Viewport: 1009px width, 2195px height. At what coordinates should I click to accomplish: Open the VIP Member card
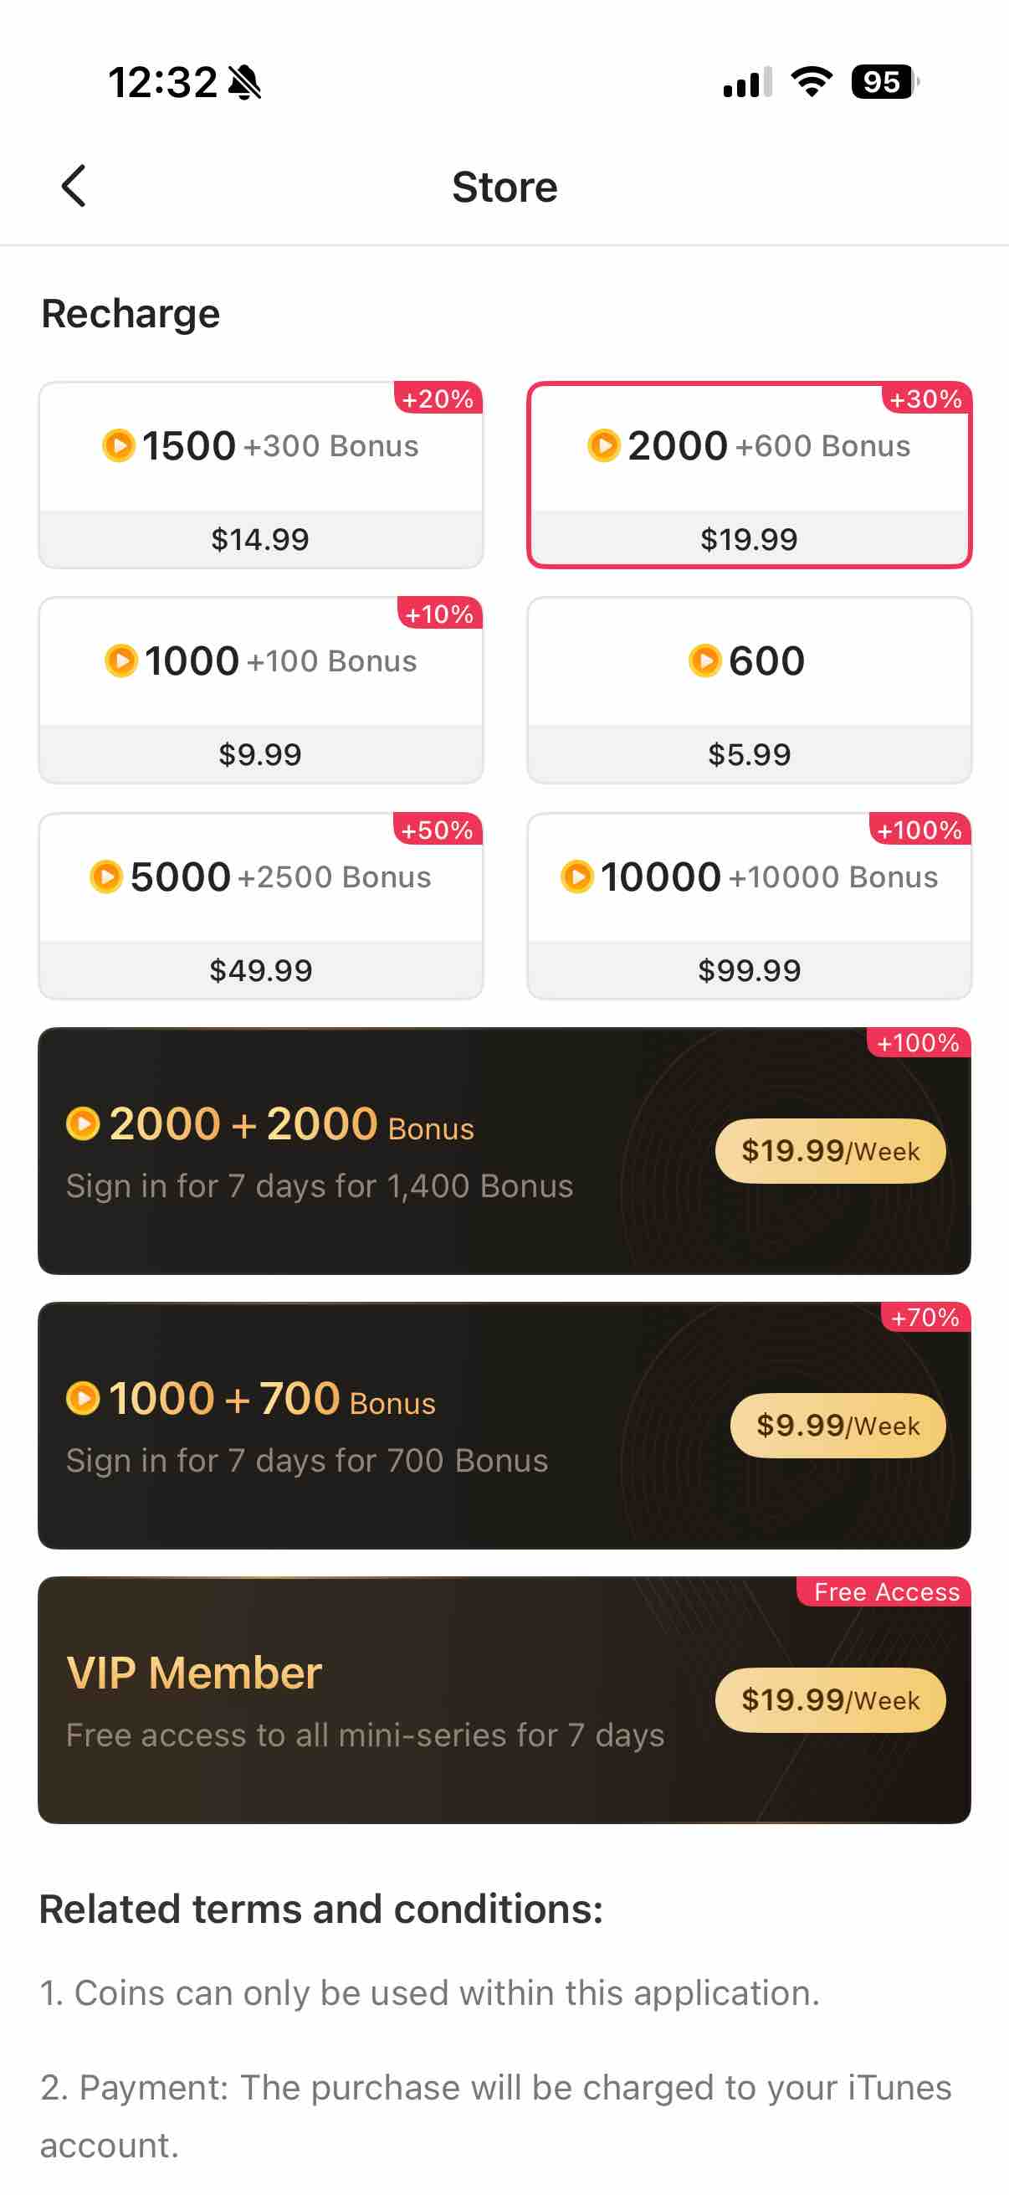tap(504, 1700)
